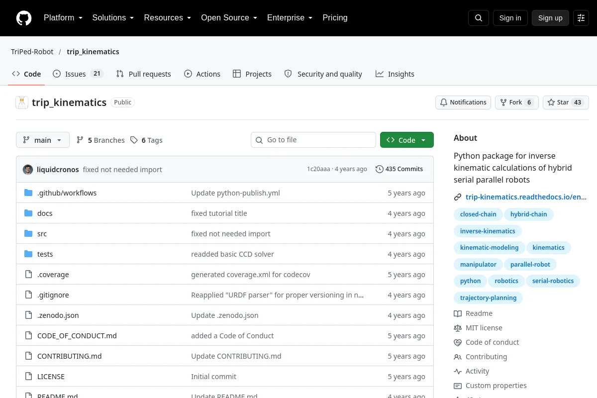
Task: Click the Sign in button
Action: pyautogui.click(x=510, y=18)
